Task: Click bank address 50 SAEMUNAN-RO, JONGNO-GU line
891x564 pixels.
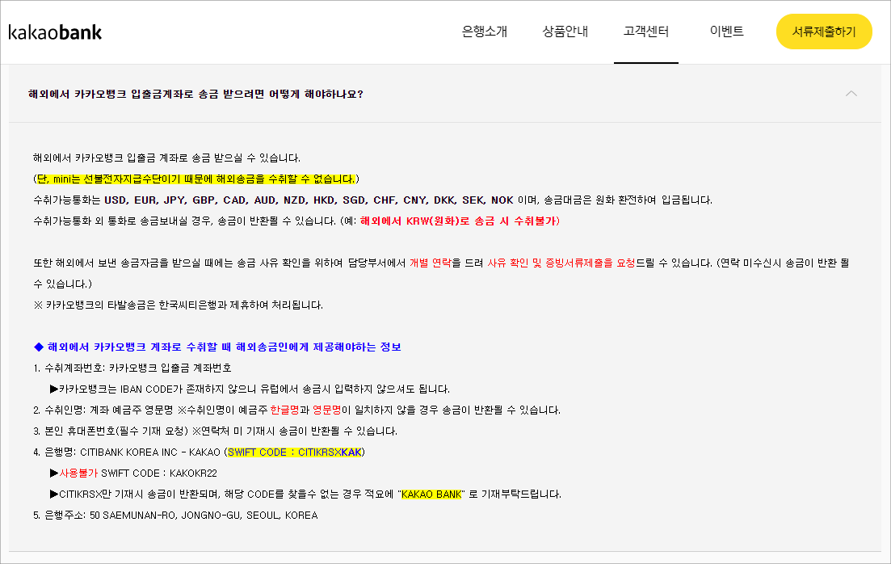Action: pos(175,516)
